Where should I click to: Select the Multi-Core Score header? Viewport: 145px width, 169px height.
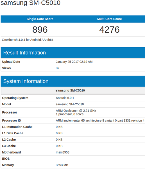pyautogui.click(x=110, y=19)
